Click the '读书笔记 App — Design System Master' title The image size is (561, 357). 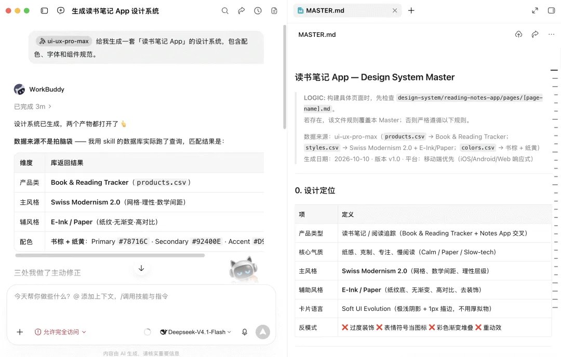tap(375, 77)
